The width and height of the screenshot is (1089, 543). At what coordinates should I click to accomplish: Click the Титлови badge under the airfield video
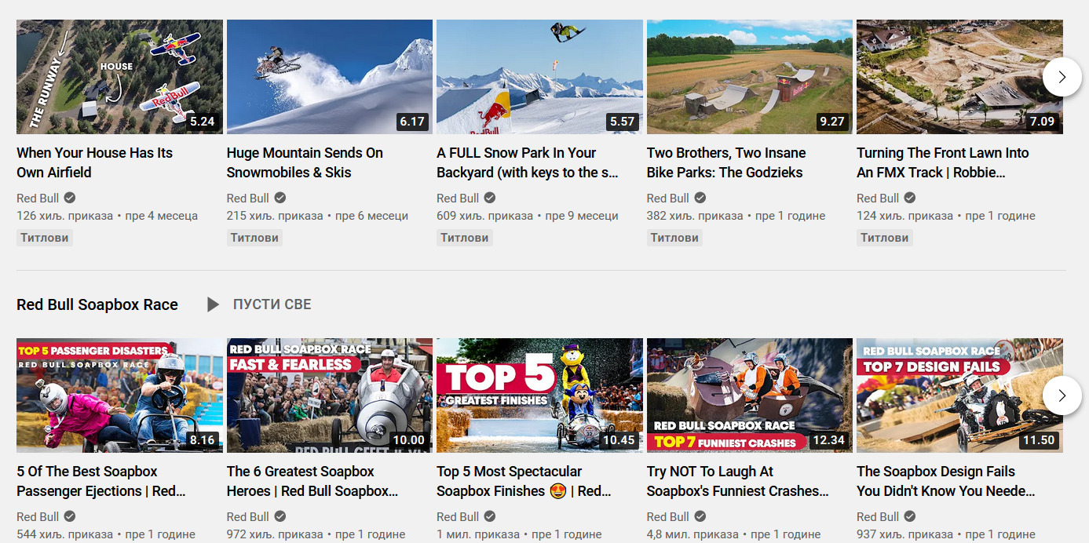click(44, 237)
